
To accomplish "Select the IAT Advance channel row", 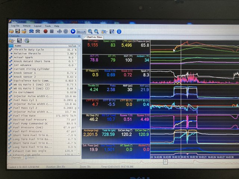I will 43,65.
